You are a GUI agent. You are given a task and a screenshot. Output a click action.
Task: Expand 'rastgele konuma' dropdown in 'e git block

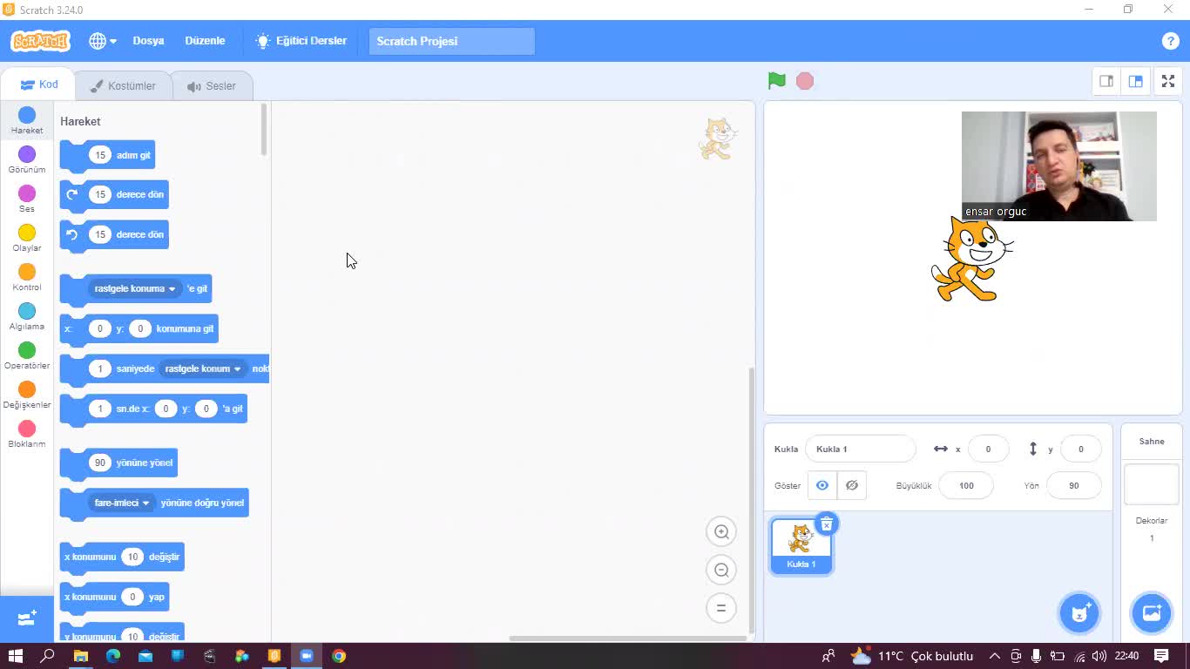tap(135, 288)
